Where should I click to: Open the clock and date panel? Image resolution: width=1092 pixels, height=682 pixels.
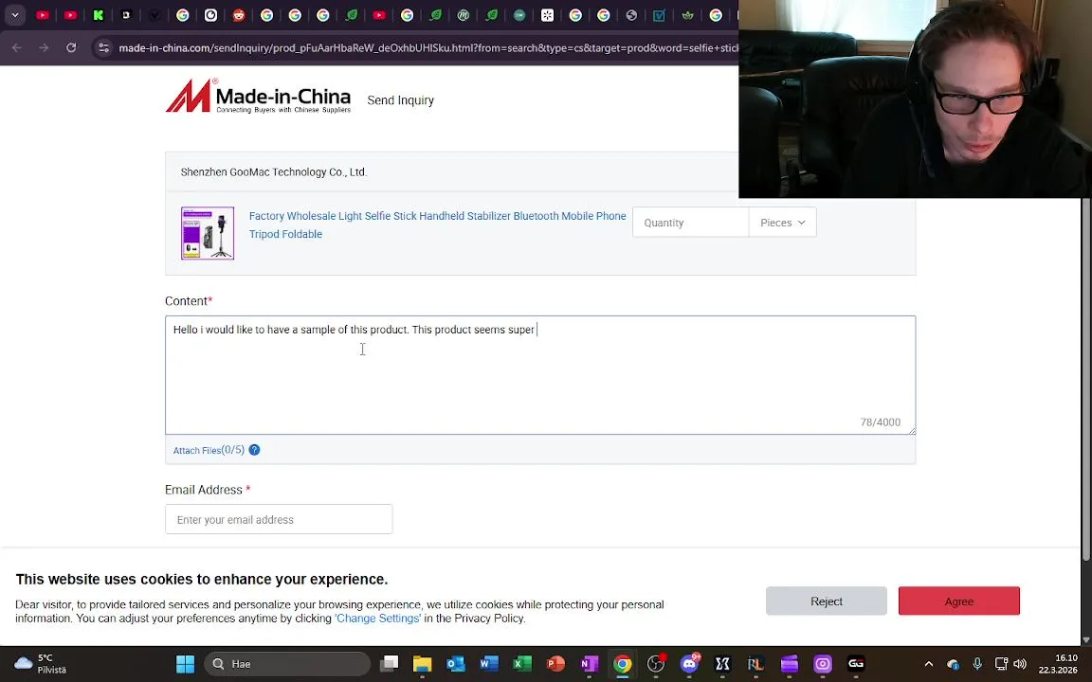coord(1057,664)
